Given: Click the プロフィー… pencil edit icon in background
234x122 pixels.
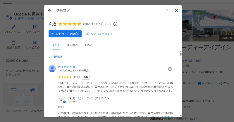Looking at the screenshot, I should (x=13, y=27).
